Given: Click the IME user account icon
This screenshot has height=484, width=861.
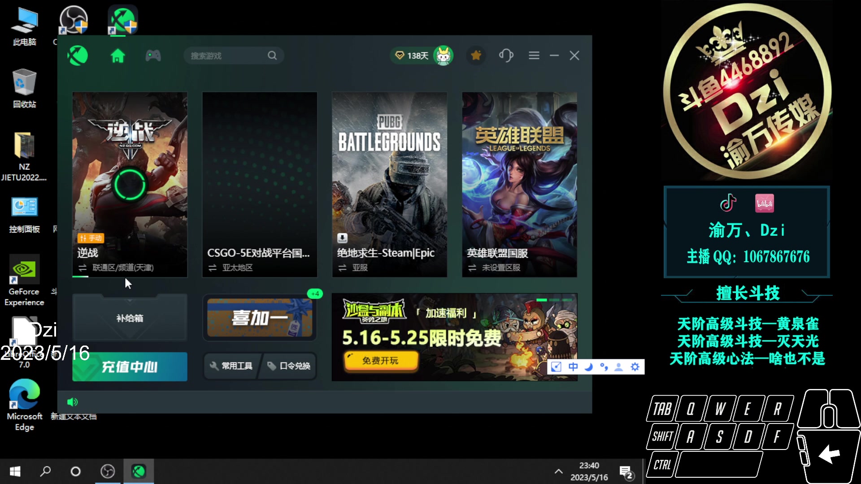Looking at the screenshot, I should 619,367.
